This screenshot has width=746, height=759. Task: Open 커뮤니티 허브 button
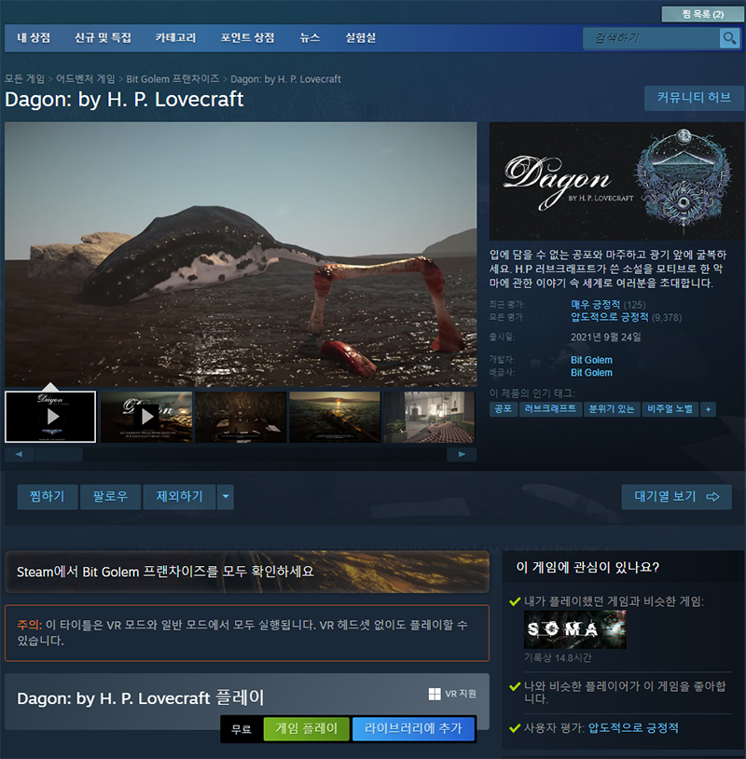tap(694, 98)
